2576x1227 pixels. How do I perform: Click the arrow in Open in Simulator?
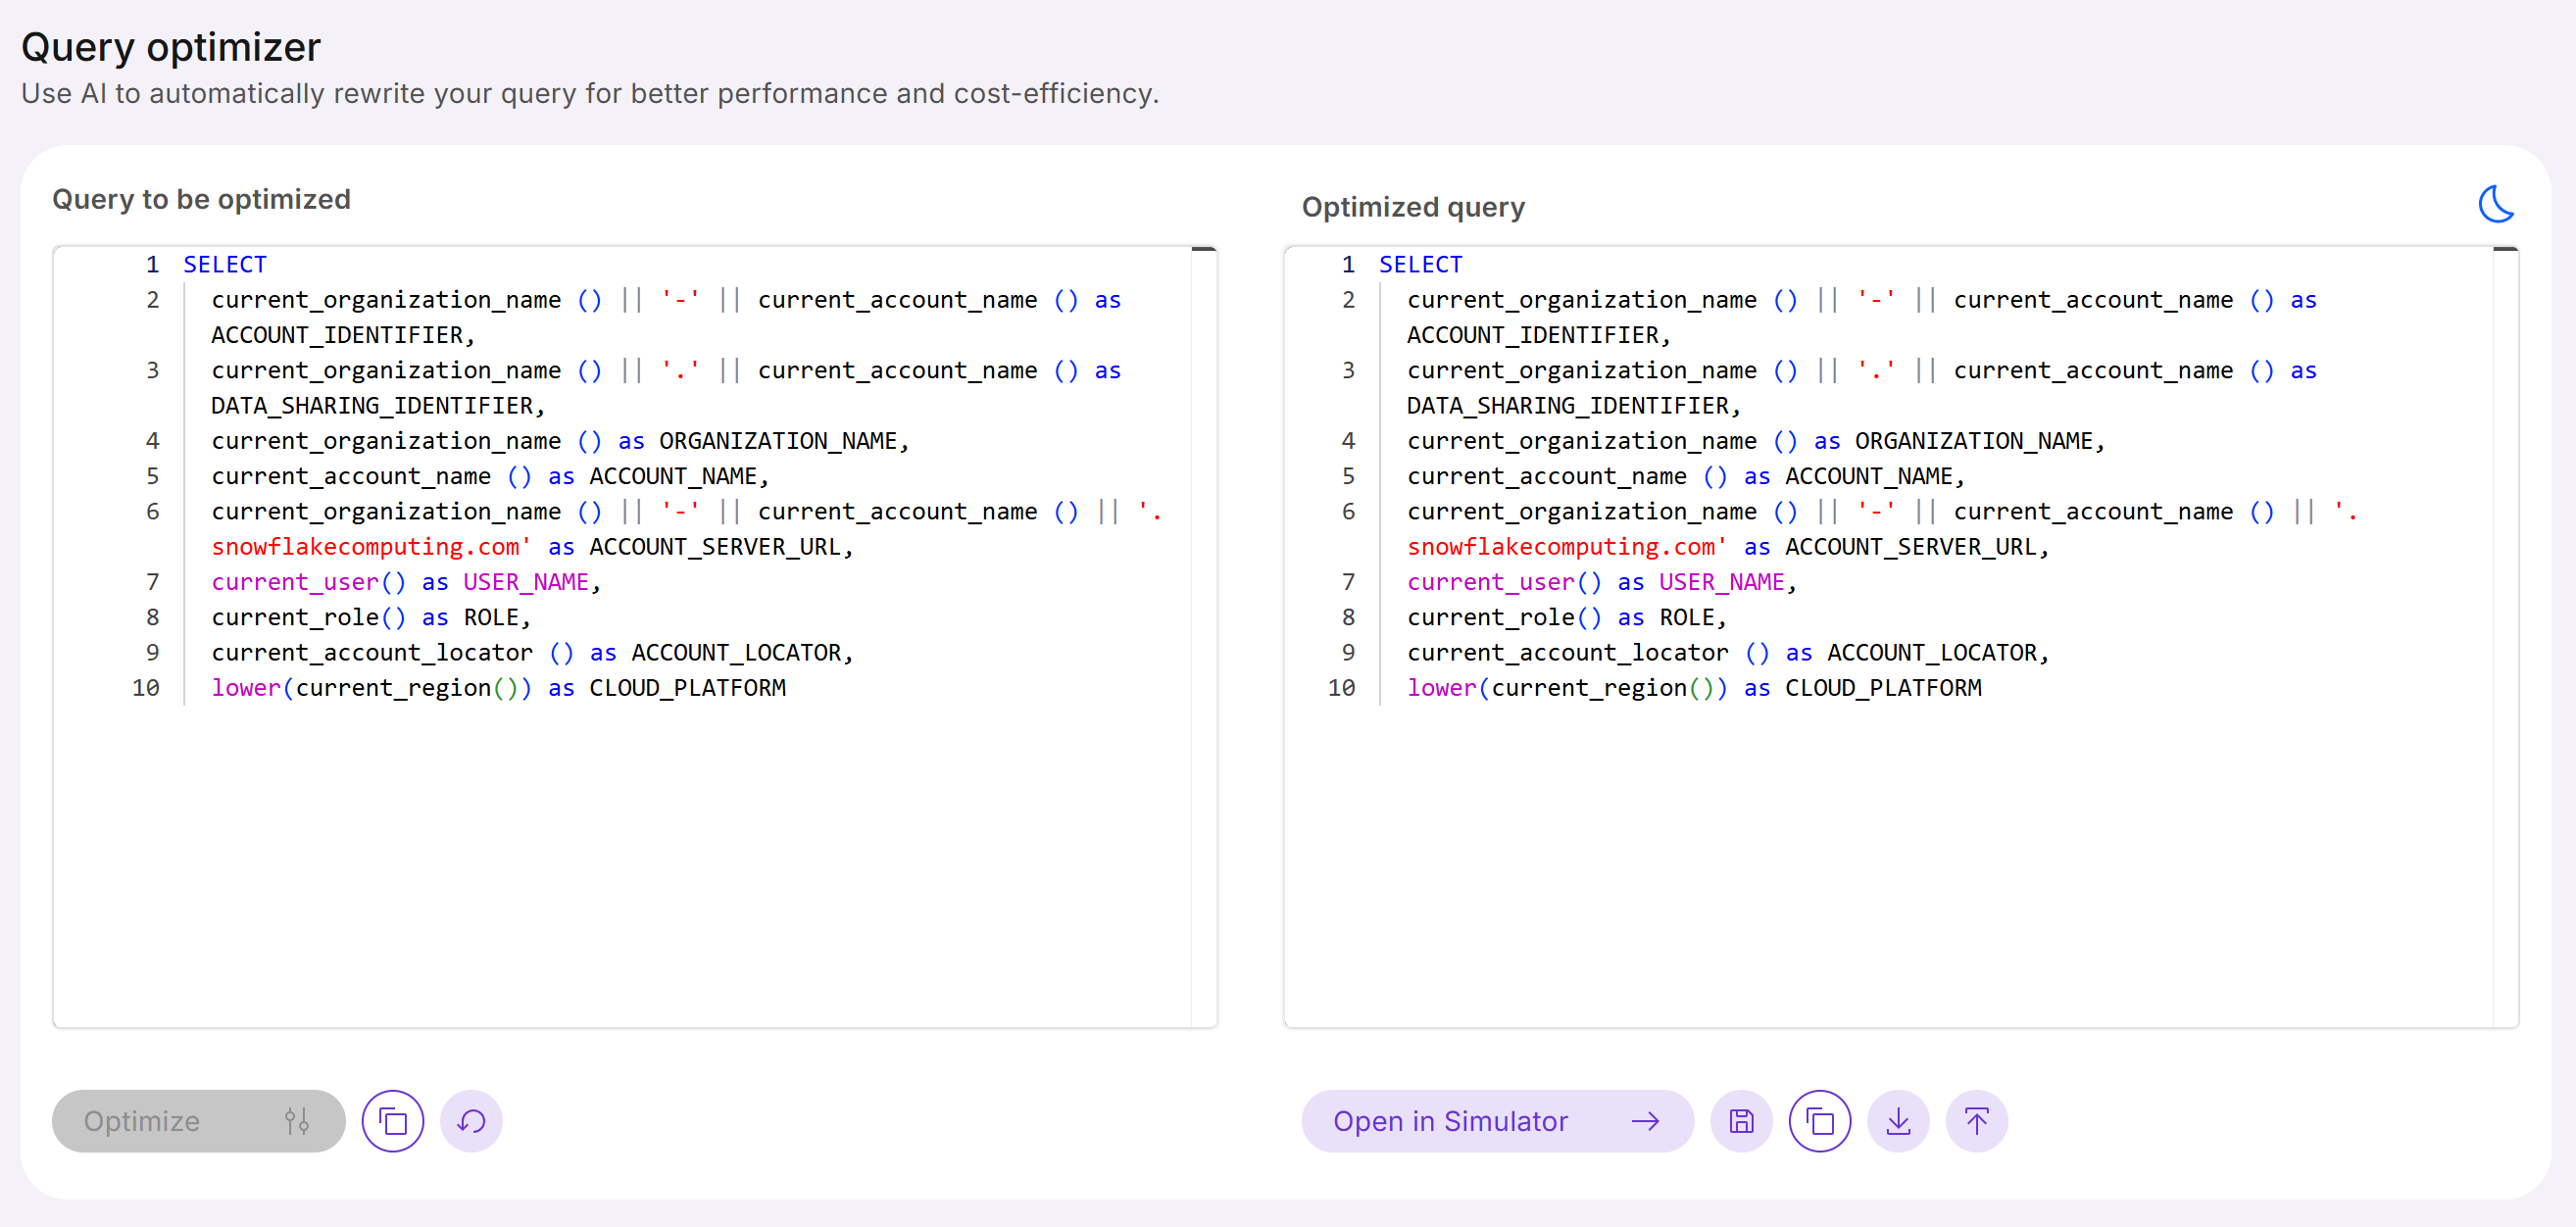[1645, 1121]
